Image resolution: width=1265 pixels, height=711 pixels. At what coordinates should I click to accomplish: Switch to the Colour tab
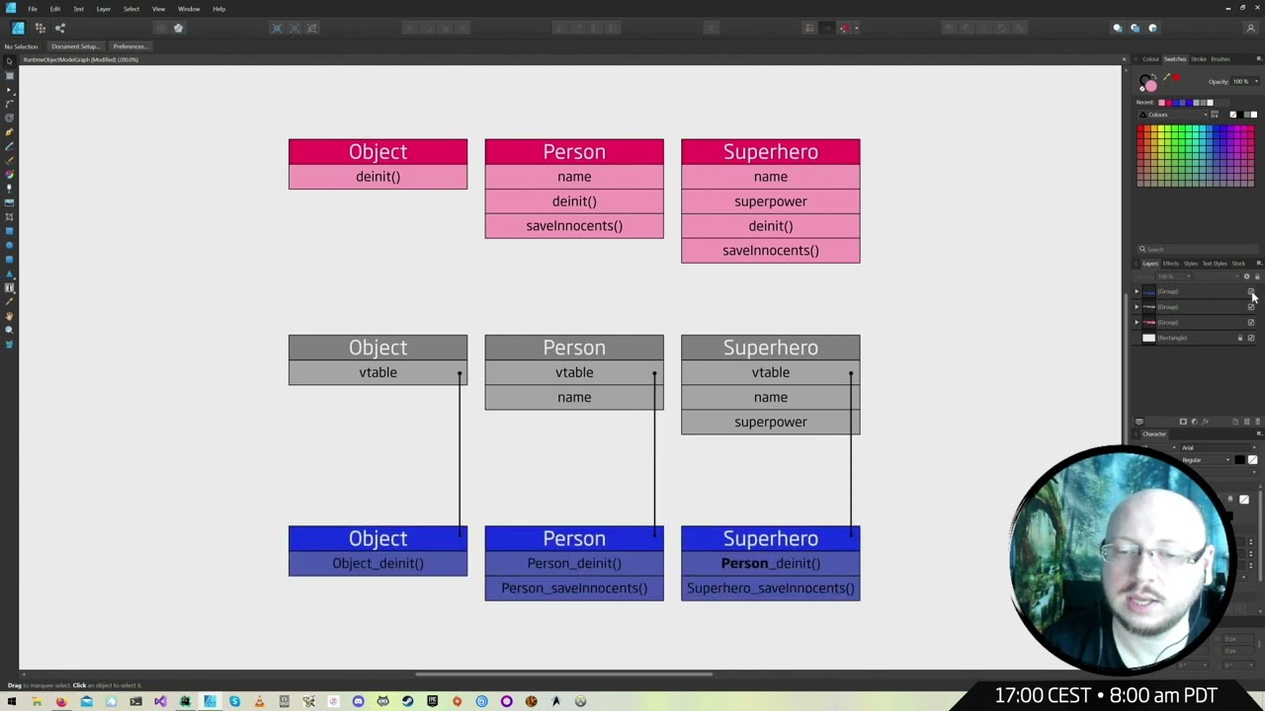point(1150,59)
